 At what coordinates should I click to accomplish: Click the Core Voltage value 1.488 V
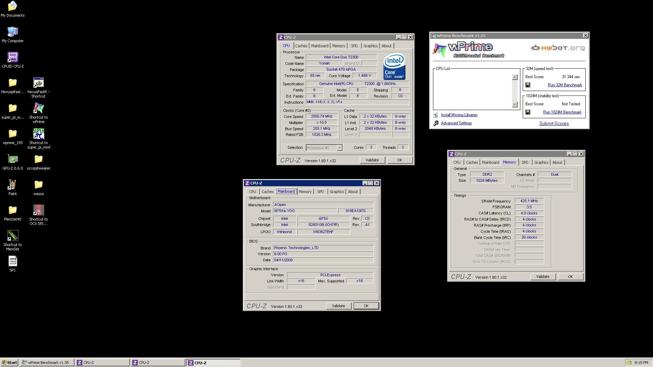click(364, 75)
